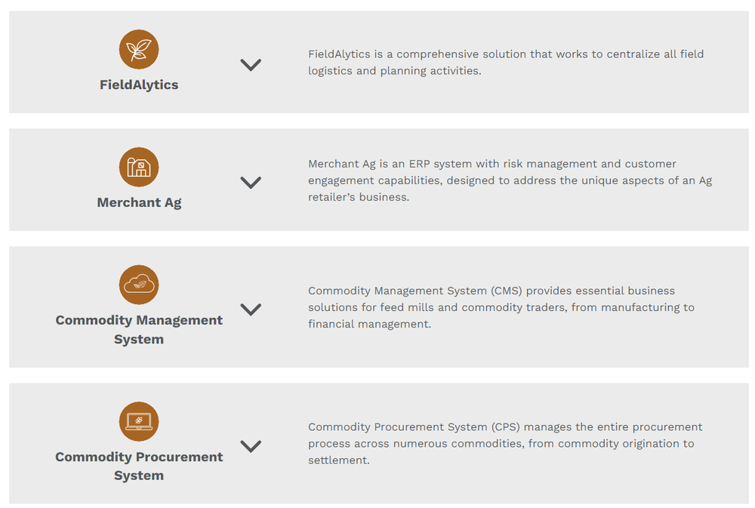Expand the Merchant Ag chevron arrow
This screenshot has width=755, height=508.
tap(251, 183)
